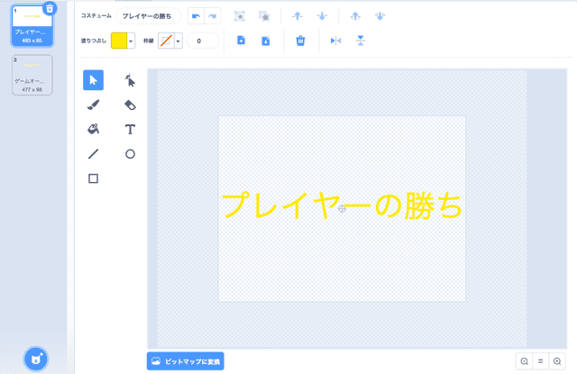Select the Reshape tool
Viewport: 577px width, 374px height.
[130, 80]
